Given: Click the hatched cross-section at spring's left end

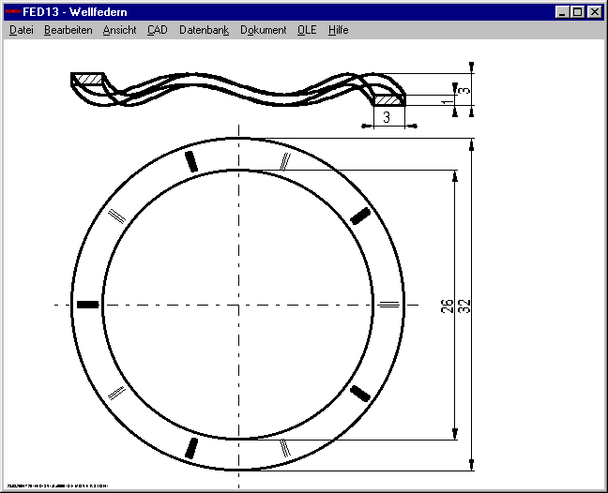Looking at the screenshot, I should (x=85, y=79).
